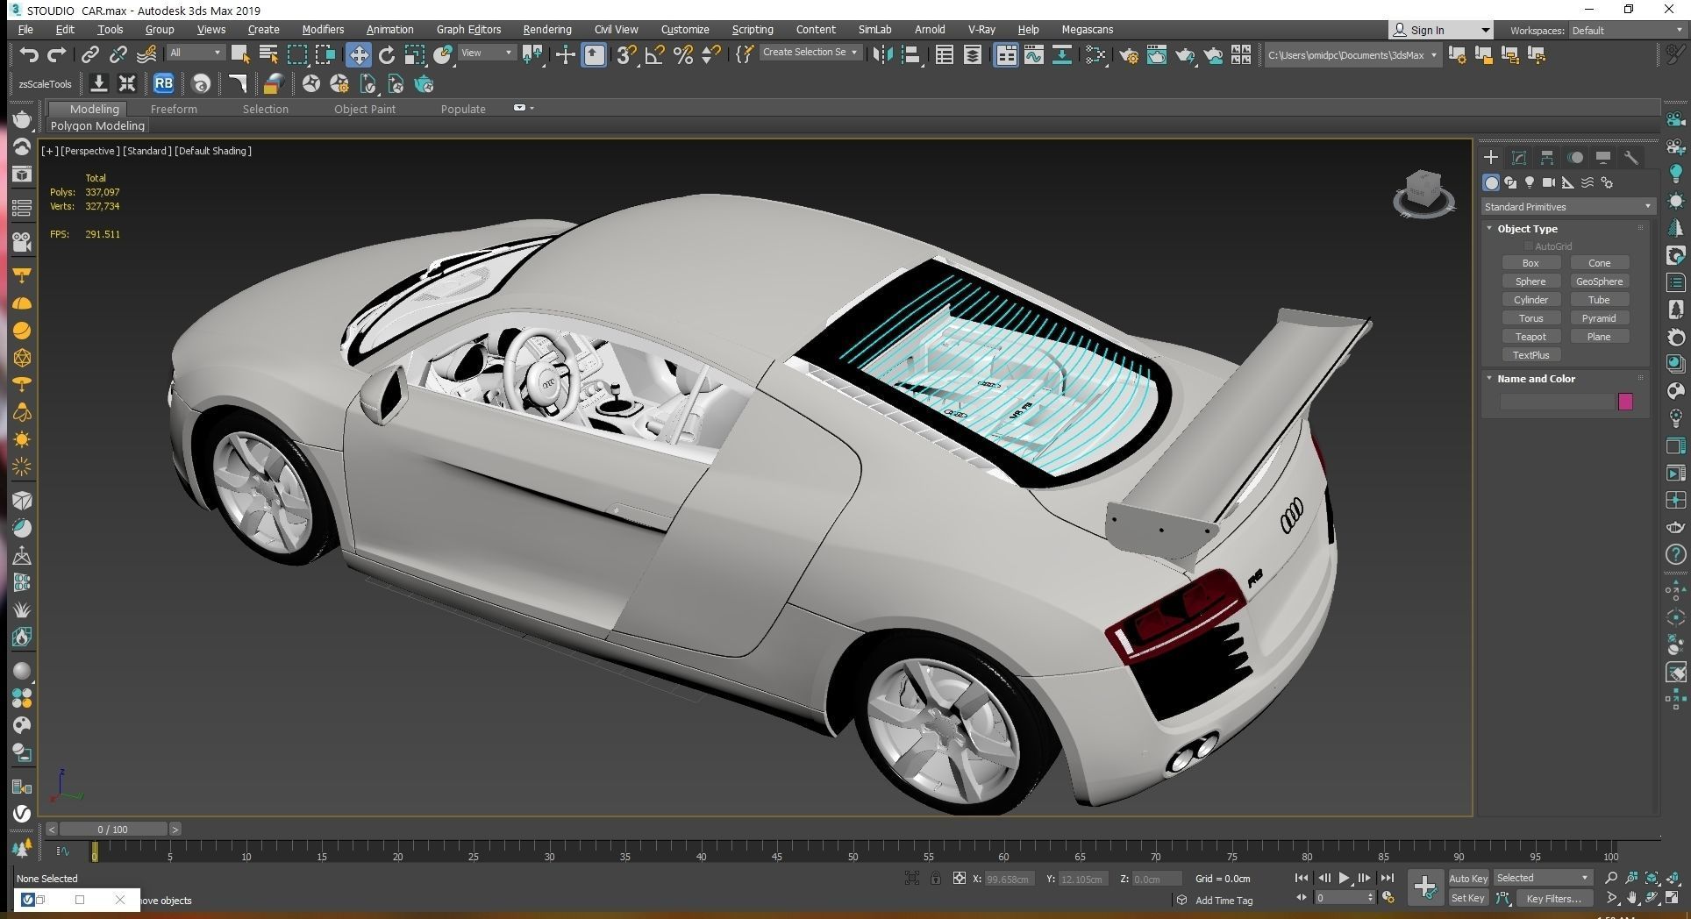Click the GeoSphere button

1599,281
